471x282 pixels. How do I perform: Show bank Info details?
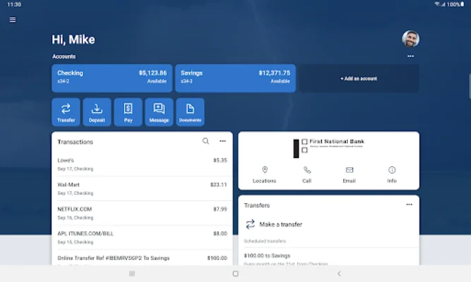[392, 174]
